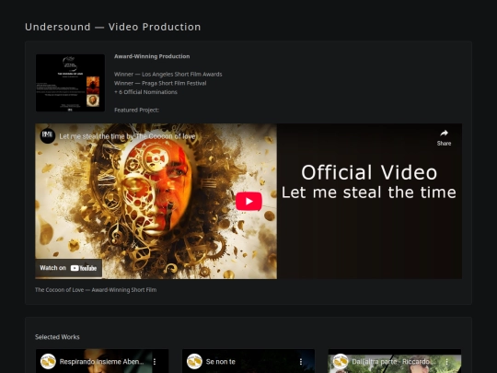Play the Let me steal the time video

[x=248, y=201]
